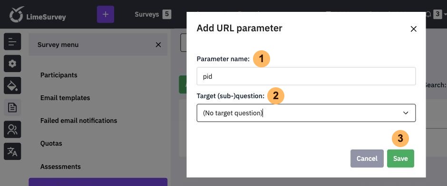This screenshot has width=447, height=186.
Task: Click the notification count badge 3
Action: [x=437, y=14]
